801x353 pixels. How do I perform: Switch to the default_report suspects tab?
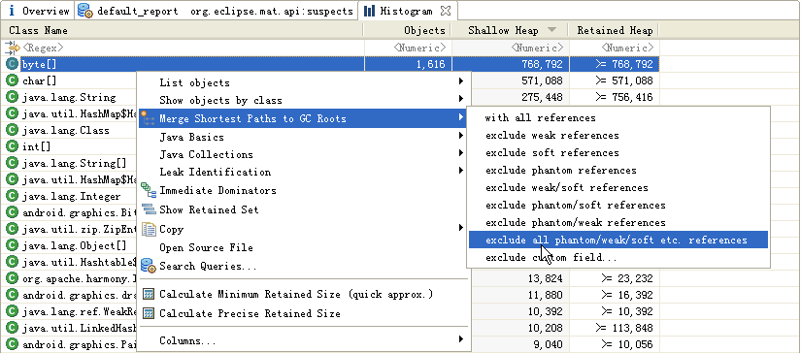pos(217,11)
